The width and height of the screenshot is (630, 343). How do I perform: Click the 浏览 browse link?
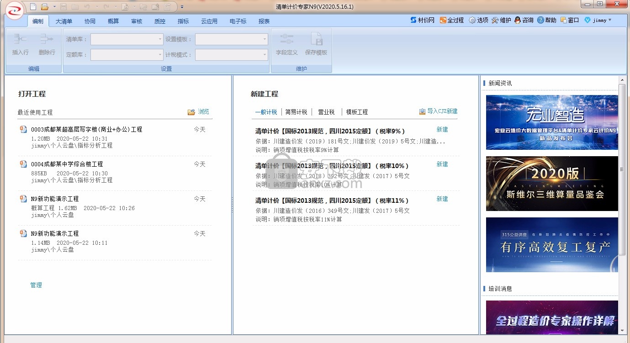coord(204,111)
